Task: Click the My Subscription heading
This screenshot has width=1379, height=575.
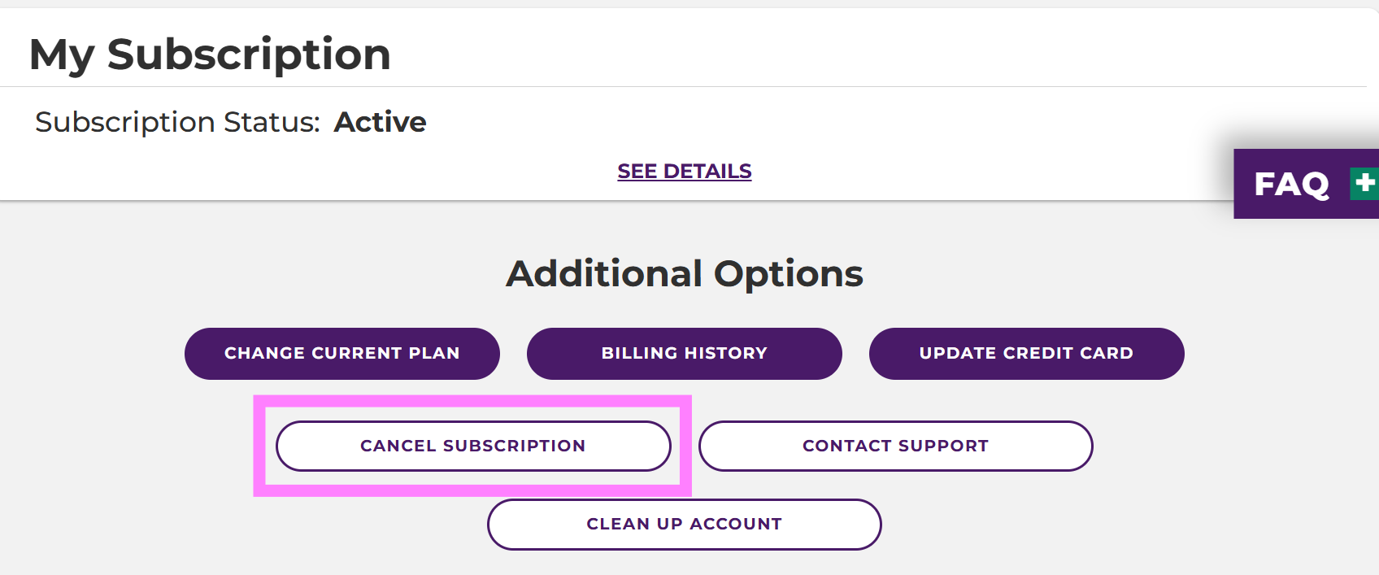Action: (x=210, y=54)
